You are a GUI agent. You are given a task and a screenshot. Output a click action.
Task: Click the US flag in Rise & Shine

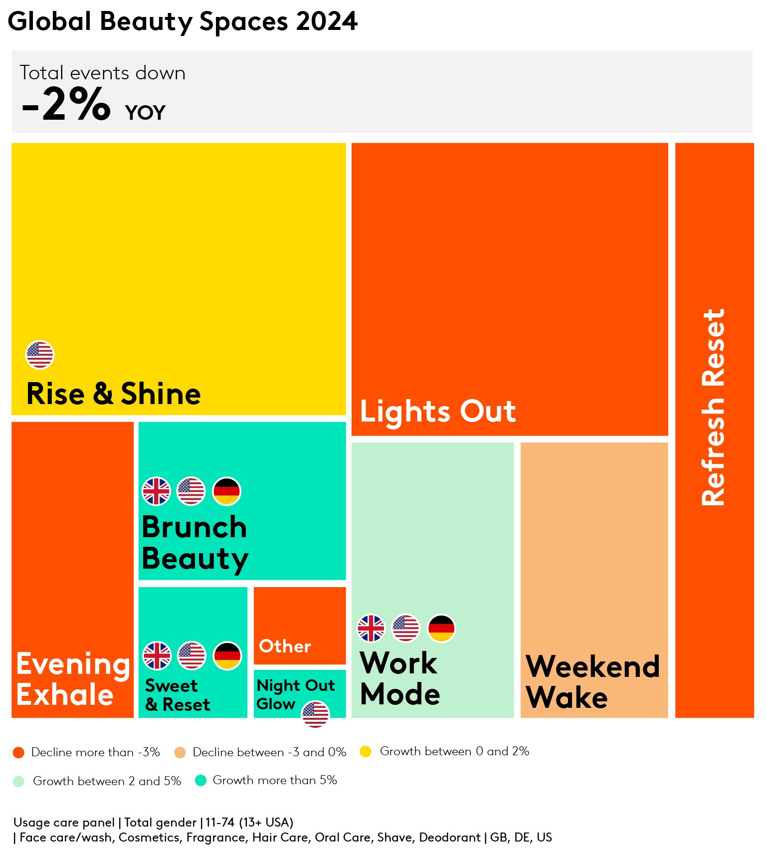[x=40, y=355]
